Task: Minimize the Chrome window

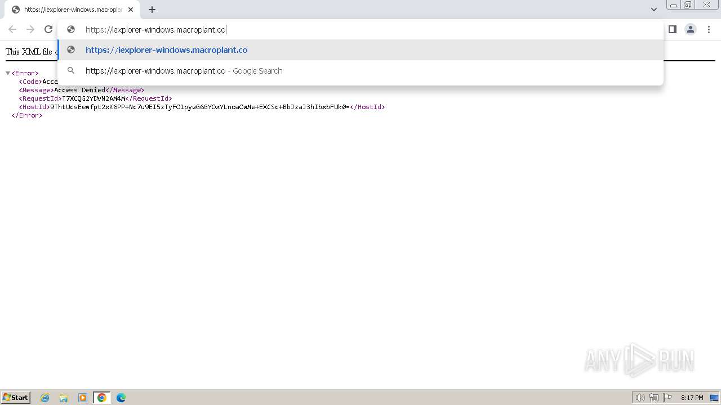Action: 674,5
